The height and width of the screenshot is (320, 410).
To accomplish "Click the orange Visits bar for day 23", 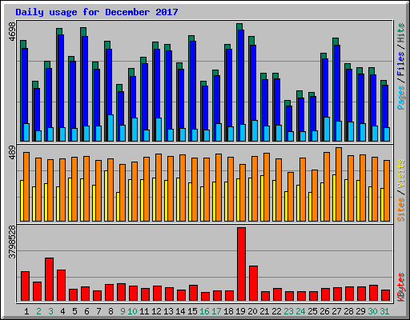I will pos(291,197).
